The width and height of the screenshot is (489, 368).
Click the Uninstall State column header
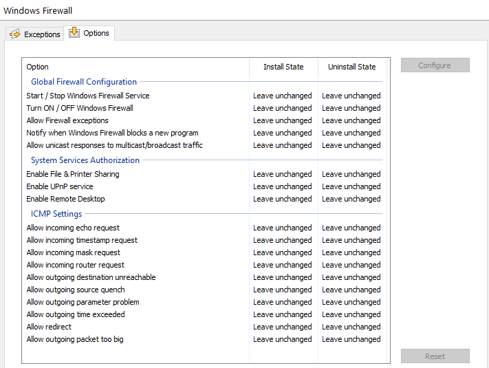[x=351, y=67]
